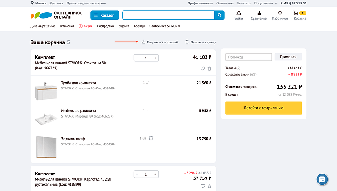The image size is (337, 191).
Task: Click Перейти к оформлению button
Action: click(263, 108)
